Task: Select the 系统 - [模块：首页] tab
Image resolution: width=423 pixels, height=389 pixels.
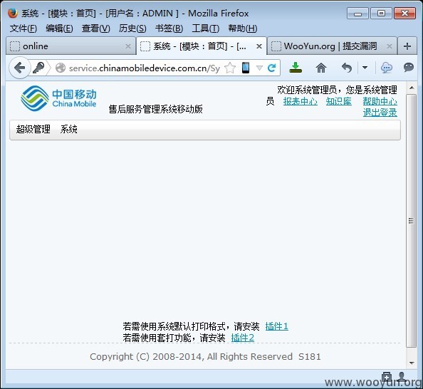Action: tap(202, 46)
